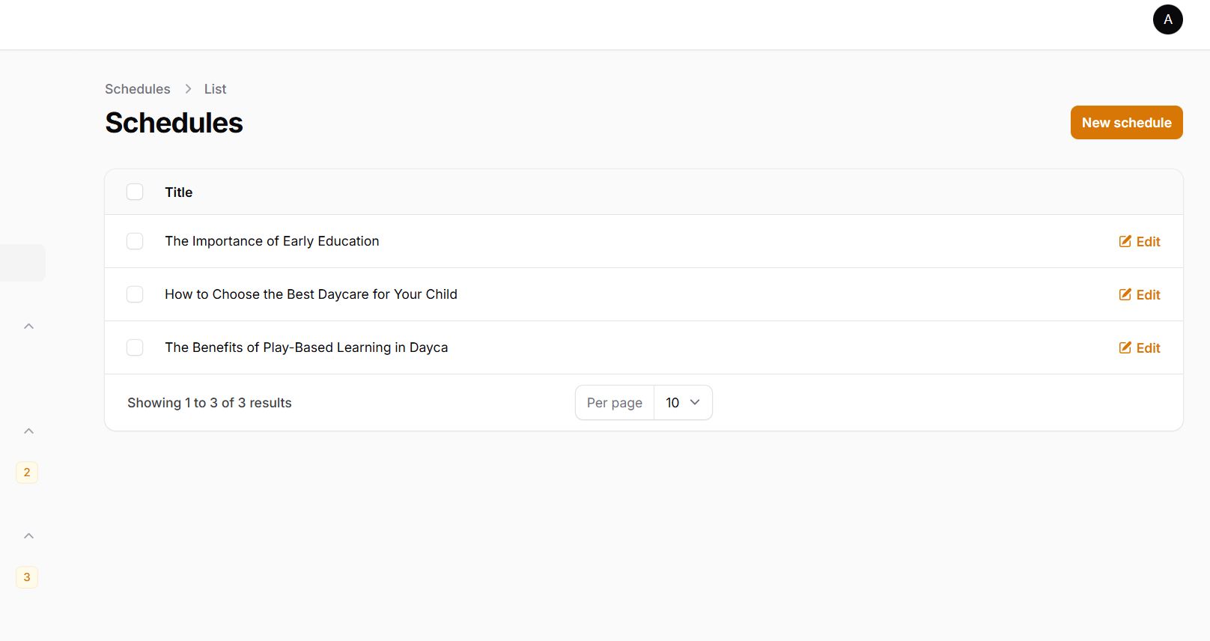Click the List breadcrumb item
The width and height of the screenshot is (1210, 641).
215,89
